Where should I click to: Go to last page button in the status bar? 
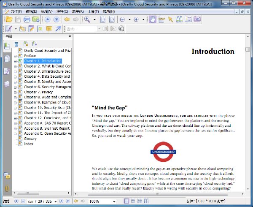pyautogui.click(x=68, y=201)
